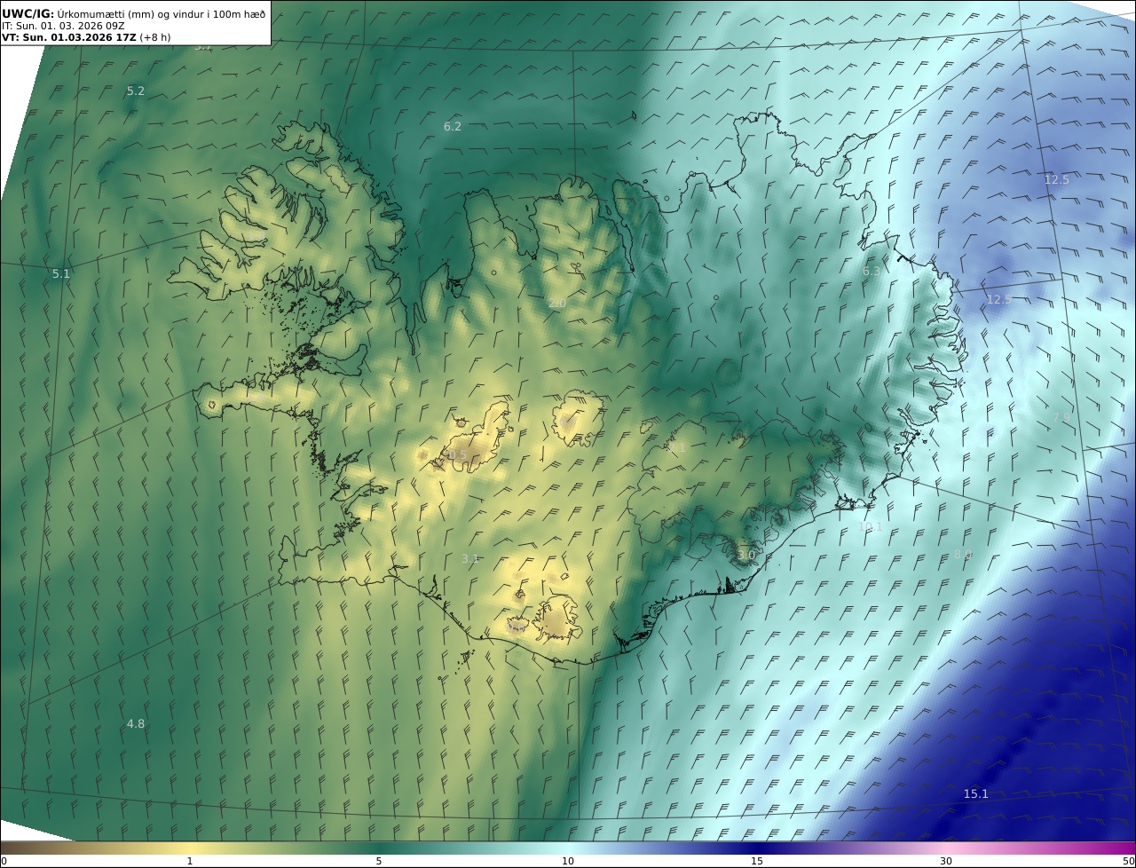
Task: Click the 4.8 value label
Action: point(136,723)
